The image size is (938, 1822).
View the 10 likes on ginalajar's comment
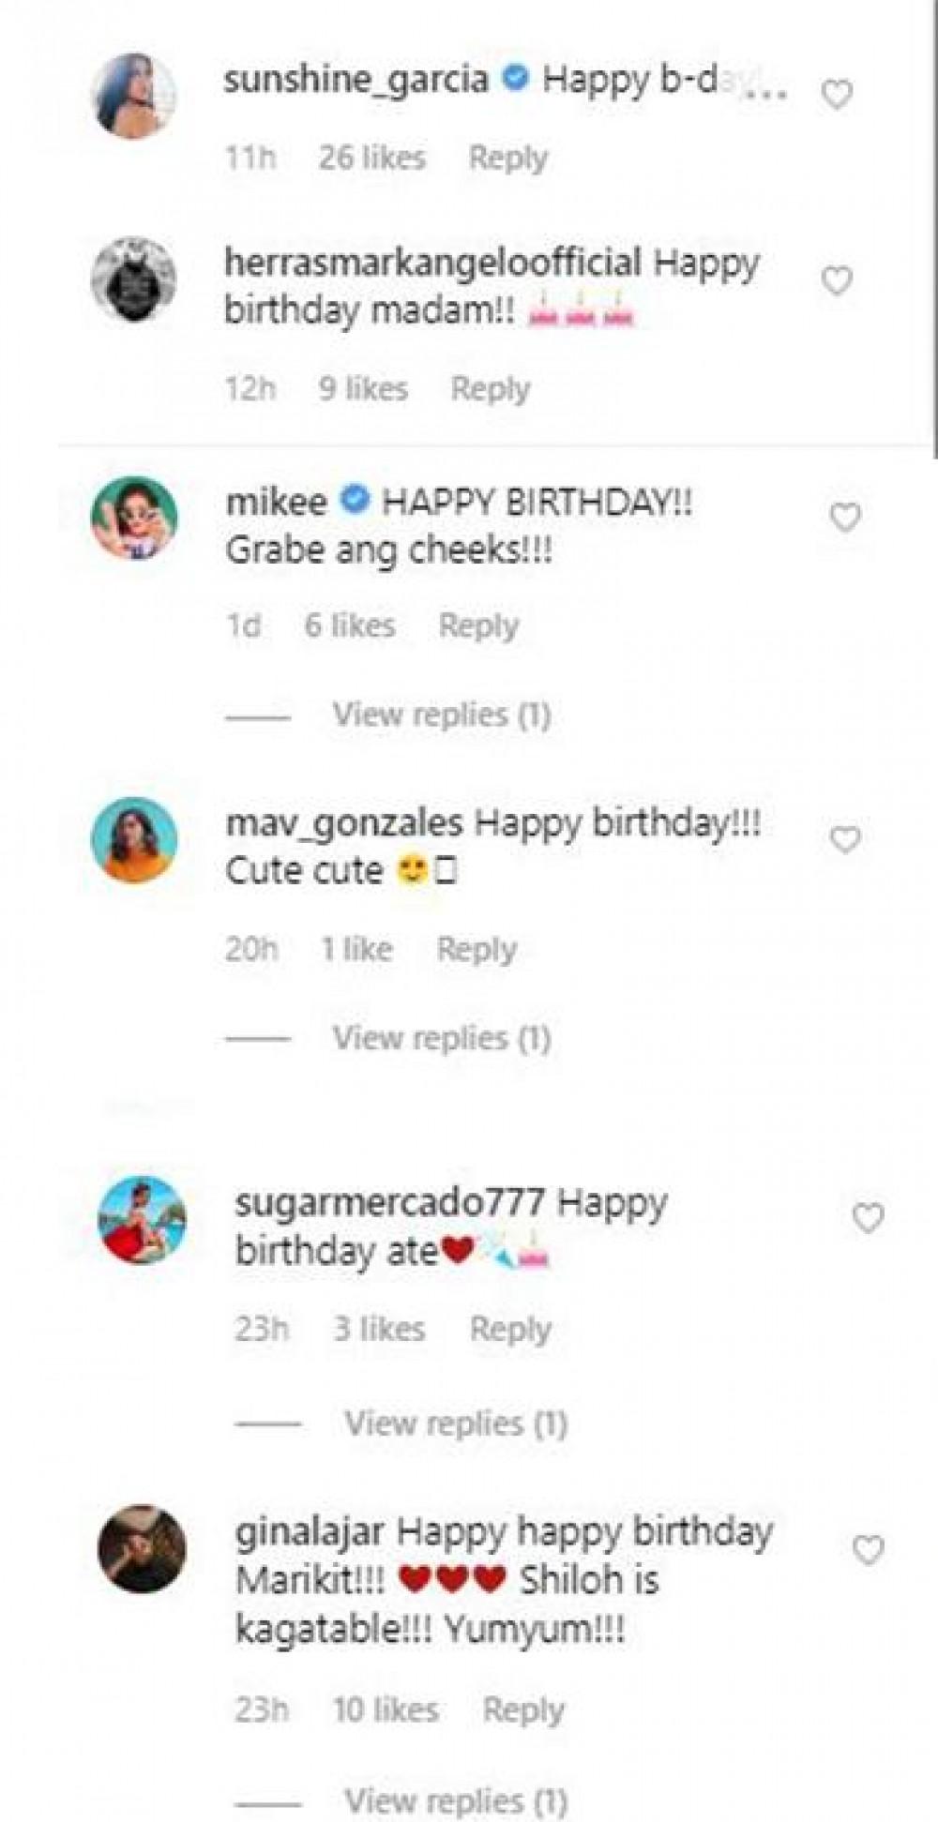tap(386, 1710)
